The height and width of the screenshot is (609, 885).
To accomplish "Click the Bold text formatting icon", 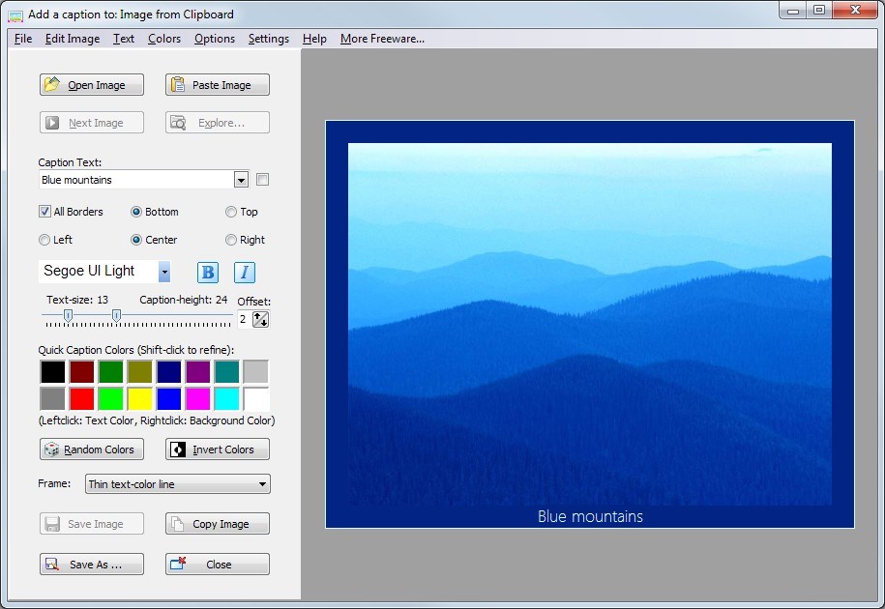I will coord(208,273).
